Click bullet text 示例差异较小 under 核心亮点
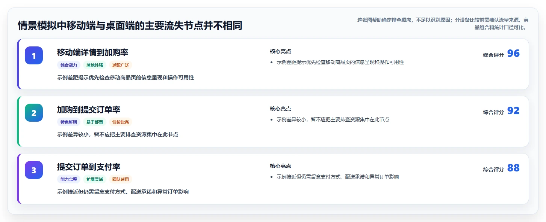546x222 pixels. pos(333,119)
